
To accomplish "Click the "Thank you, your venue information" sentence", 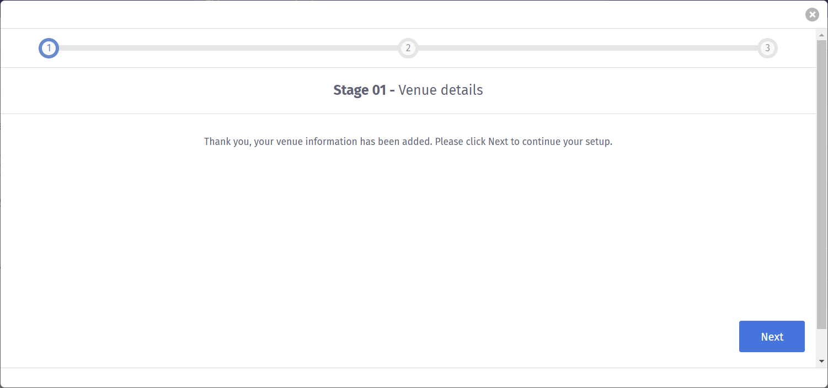I will (317, 142).
